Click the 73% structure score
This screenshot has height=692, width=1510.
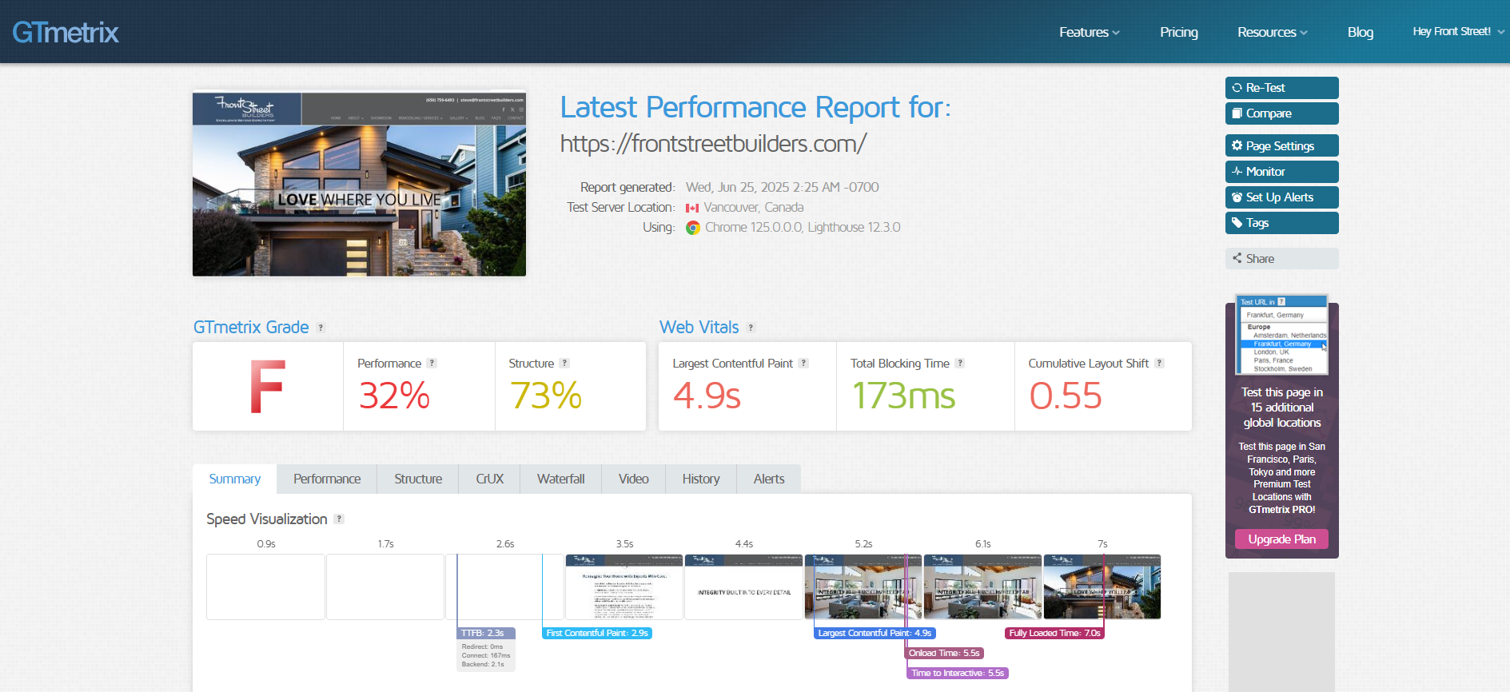coord(546,396)
